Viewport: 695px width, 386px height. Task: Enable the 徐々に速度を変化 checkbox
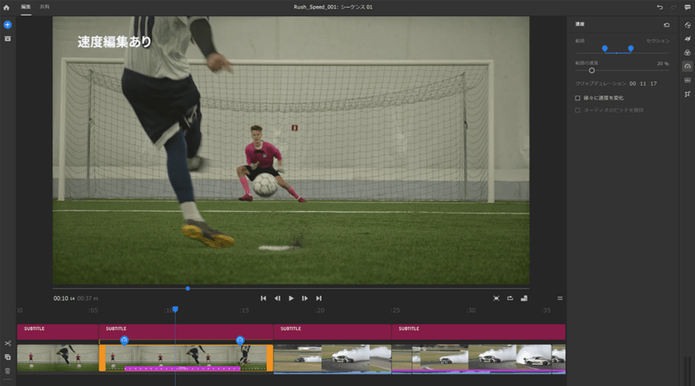pyautogui.click(x=577, y=98)
